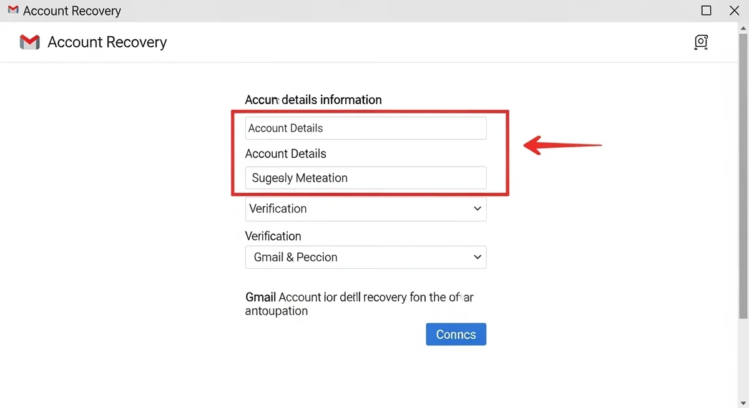Screen dimensions: 749x408
Task: Open the Verification dropdown
Action: pyautogui.click(x=366, y=208)
